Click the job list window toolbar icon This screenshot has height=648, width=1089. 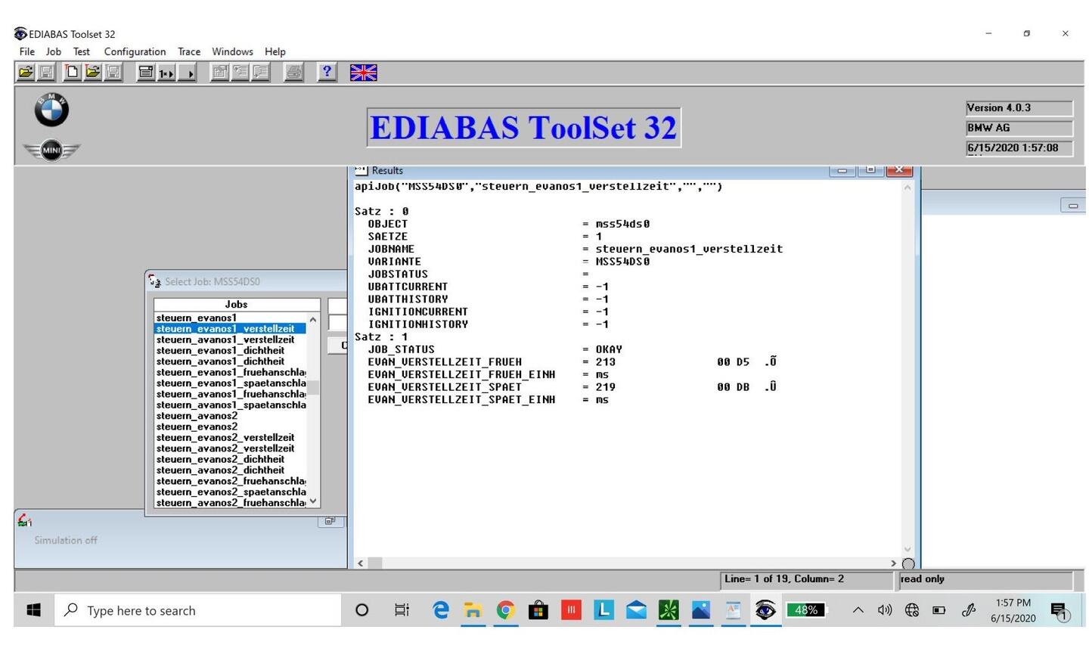pos(145,73)
